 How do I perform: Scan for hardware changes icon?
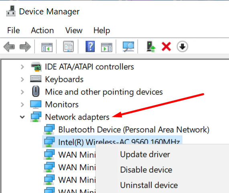[x=128, y=47]
